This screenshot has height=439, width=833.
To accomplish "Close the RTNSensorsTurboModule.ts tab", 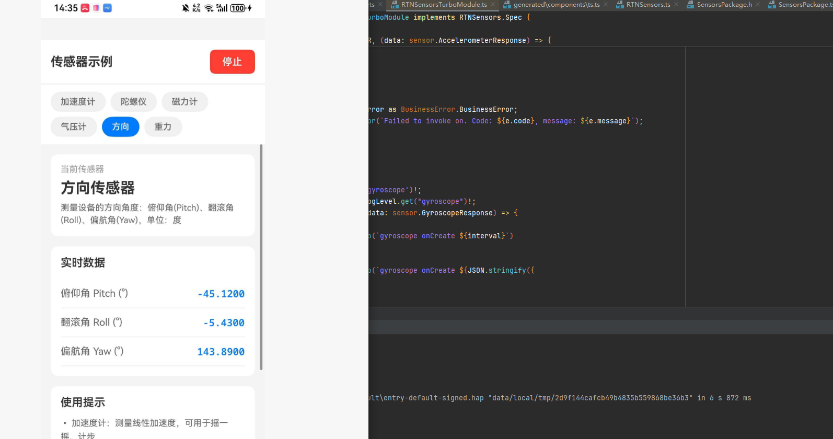I will [493, 5].
